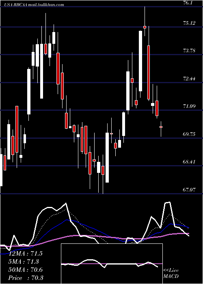Click the candle with the highest wick near 76.1

[145, 27]
